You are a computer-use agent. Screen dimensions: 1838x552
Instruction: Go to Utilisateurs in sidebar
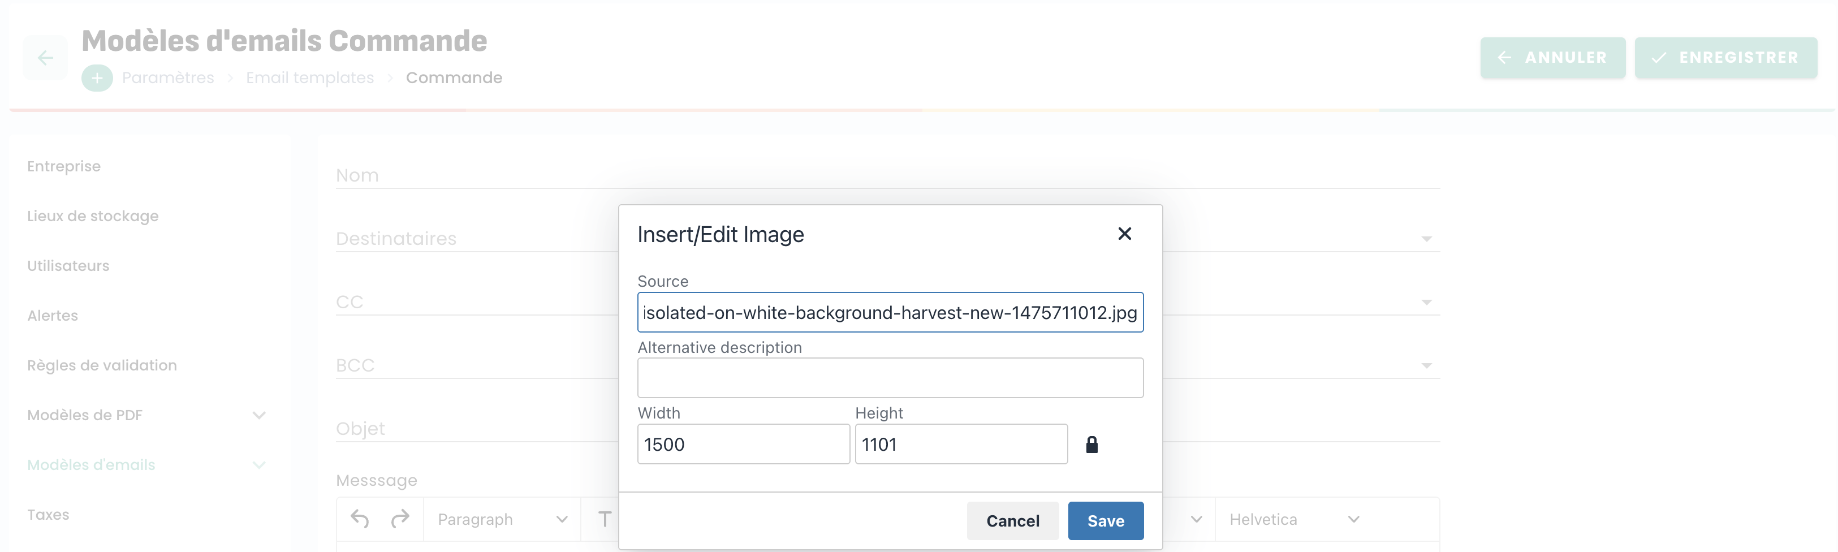coord(68,266)
